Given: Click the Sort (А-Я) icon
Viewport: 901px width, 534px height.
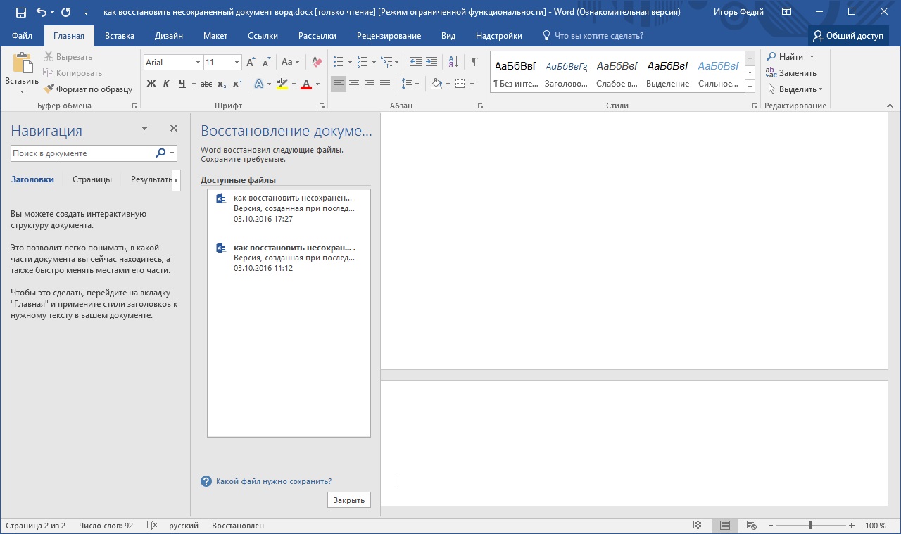Looking at the screenshot, I should pyautogui.click(x=453, y=63).
